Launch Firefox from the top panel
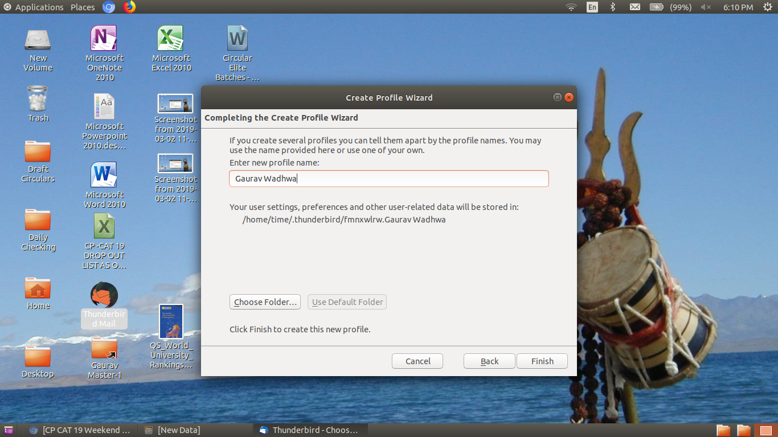Screen dimensions: 778x437 coord(129,7)
